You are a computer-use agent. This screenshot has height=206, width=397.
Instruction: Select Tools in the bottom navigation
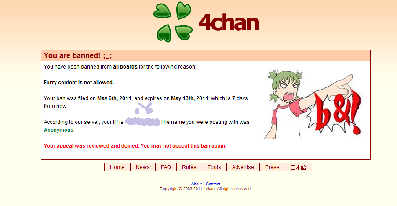point(214,167)
